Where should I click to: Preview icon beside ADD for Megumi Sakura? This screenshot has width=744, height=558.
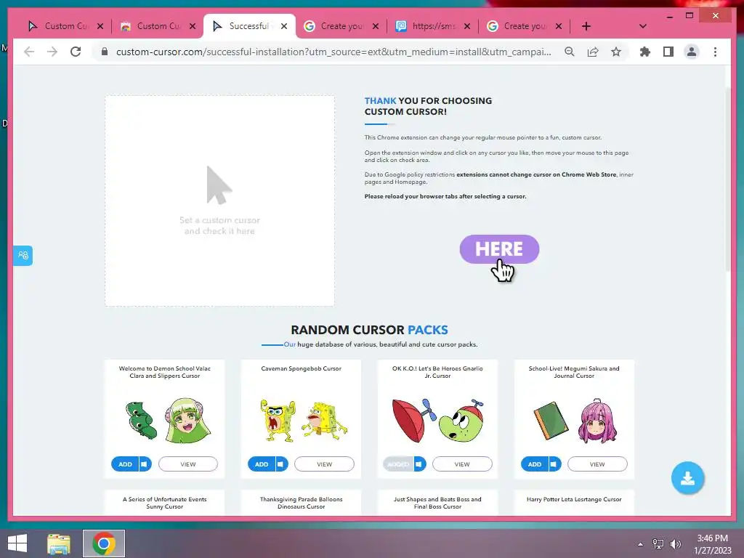tap(554, 464)
